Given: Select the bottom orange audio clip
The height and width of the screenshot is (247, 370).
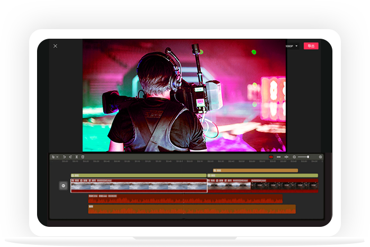Looking at the screenshot, I should 191,209.
